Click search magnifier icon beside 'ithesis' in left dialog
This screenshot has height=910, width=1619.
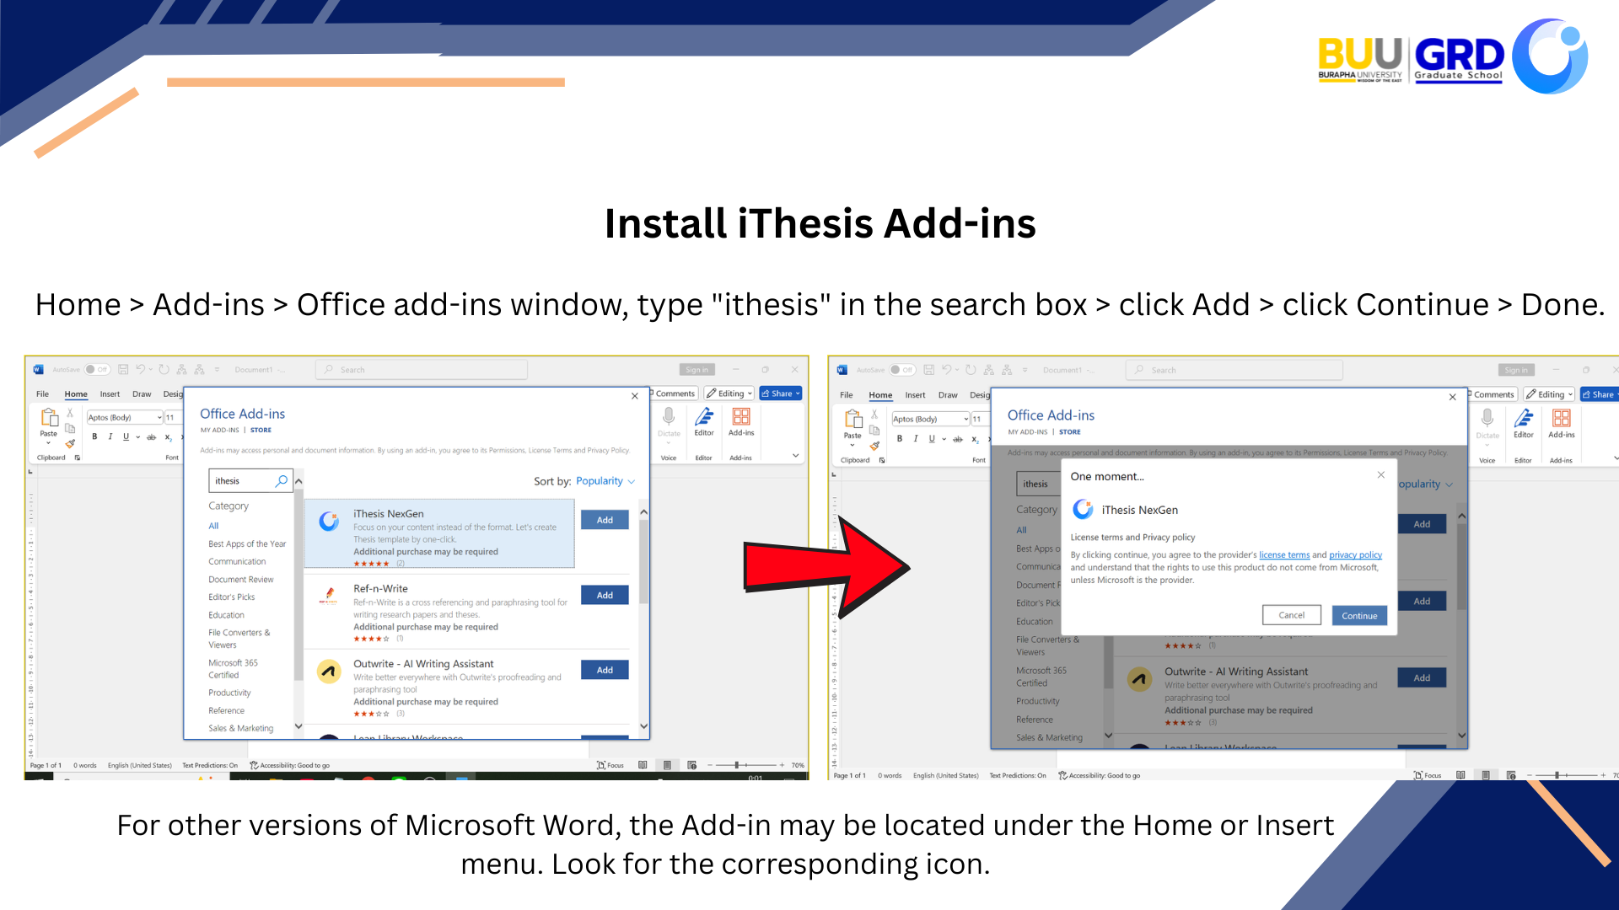[x=282, y=480]
